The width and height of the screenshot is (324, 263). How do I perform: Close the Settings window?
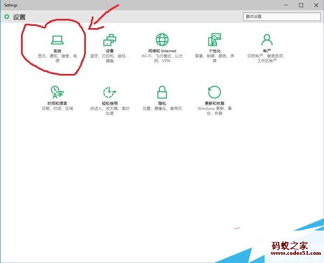(316, 5)
